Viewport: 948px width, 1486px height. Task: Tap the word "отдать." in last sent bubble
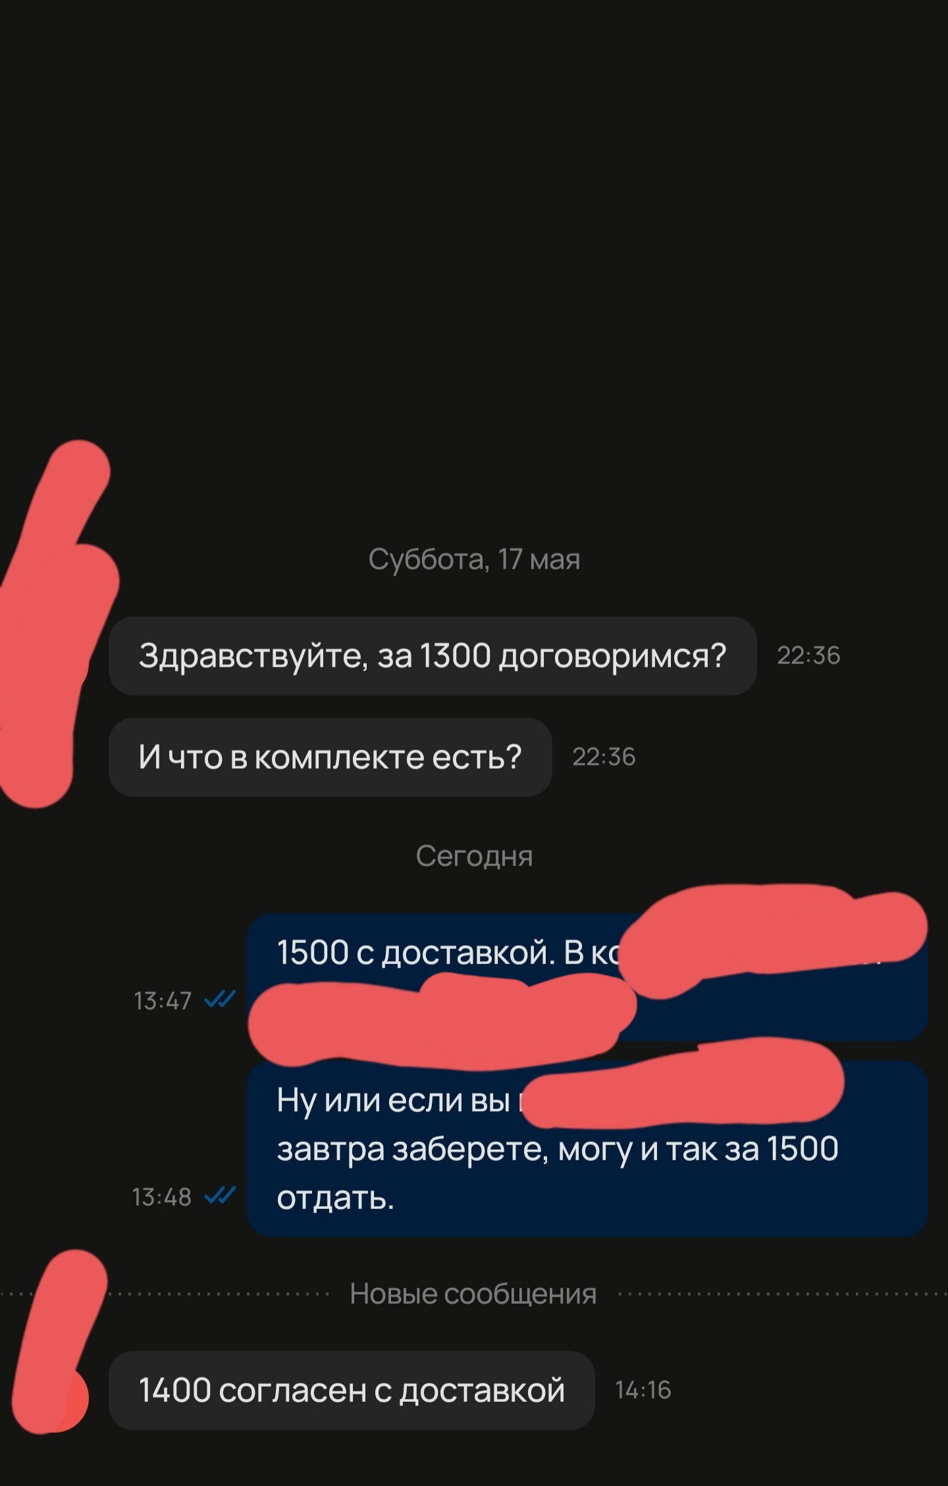point(335,1198)
